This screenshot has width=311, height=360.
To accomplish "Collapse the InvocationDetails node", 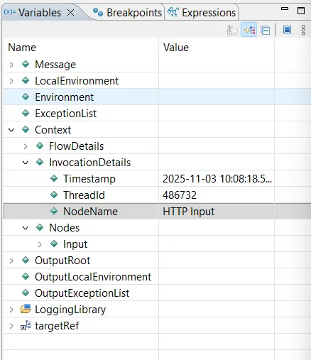I will point(26,163).
